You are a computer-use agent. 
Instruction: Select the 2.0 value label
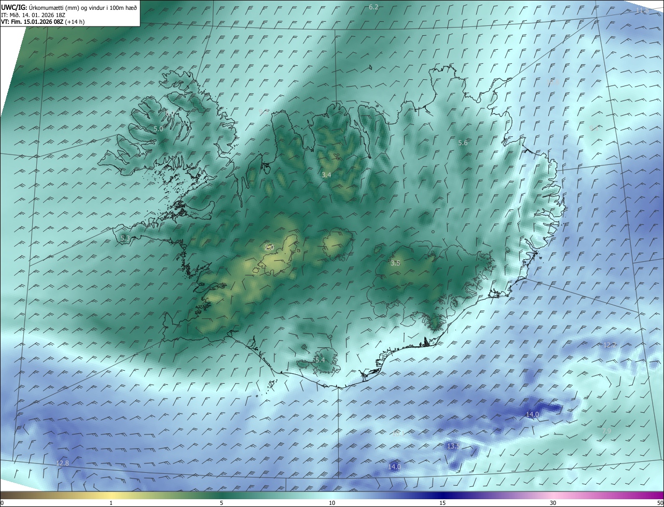click(x=269, y=248)
